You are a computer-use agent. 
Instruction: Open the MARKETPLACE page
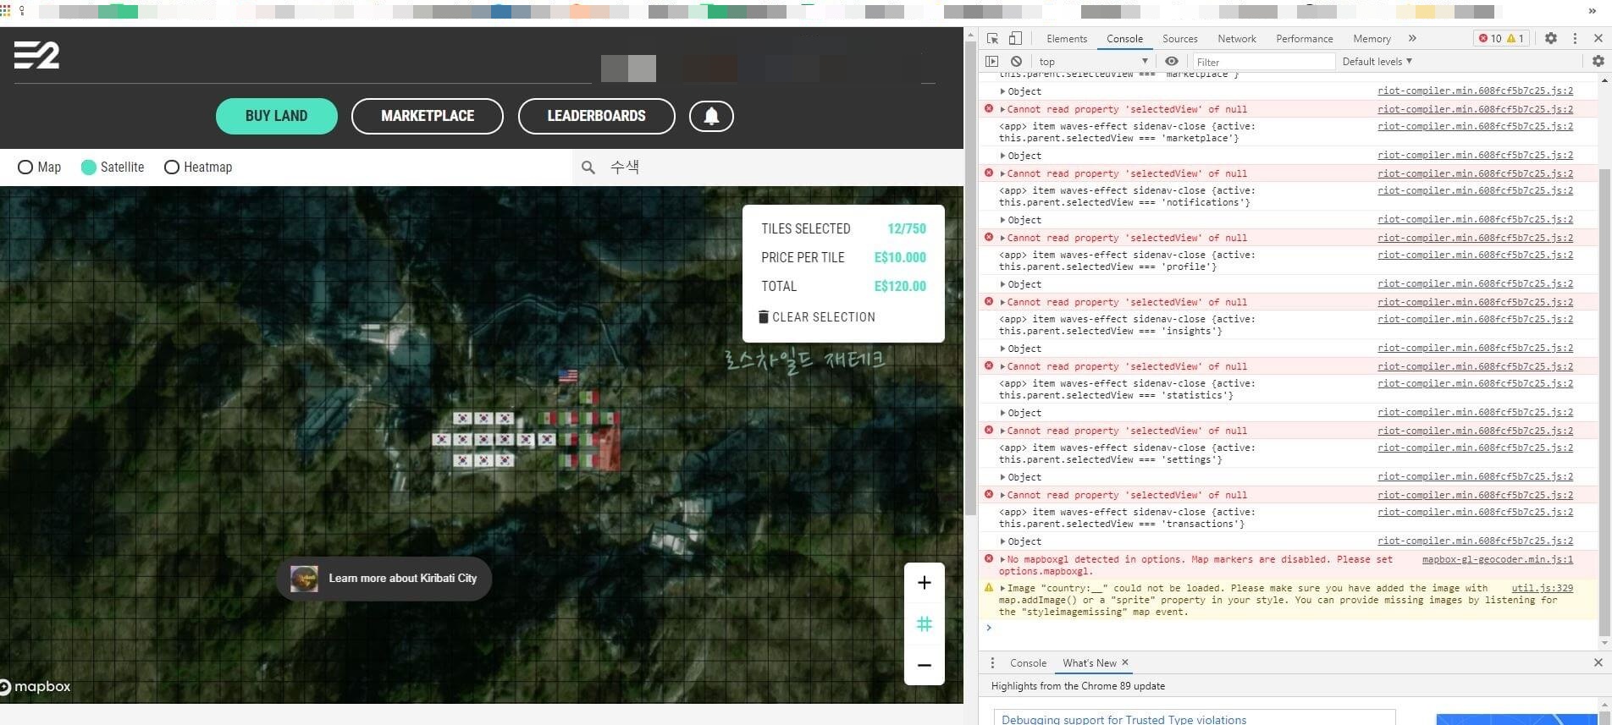tap(428, 116)
